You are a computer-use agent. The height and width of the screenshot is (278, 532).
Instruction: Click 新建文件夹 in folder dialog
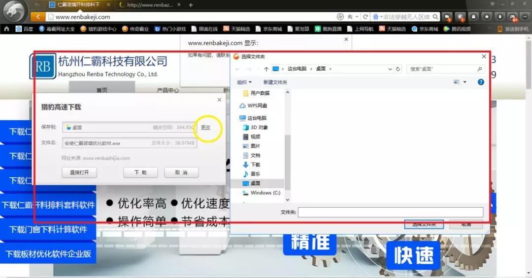tap(275, 82)
